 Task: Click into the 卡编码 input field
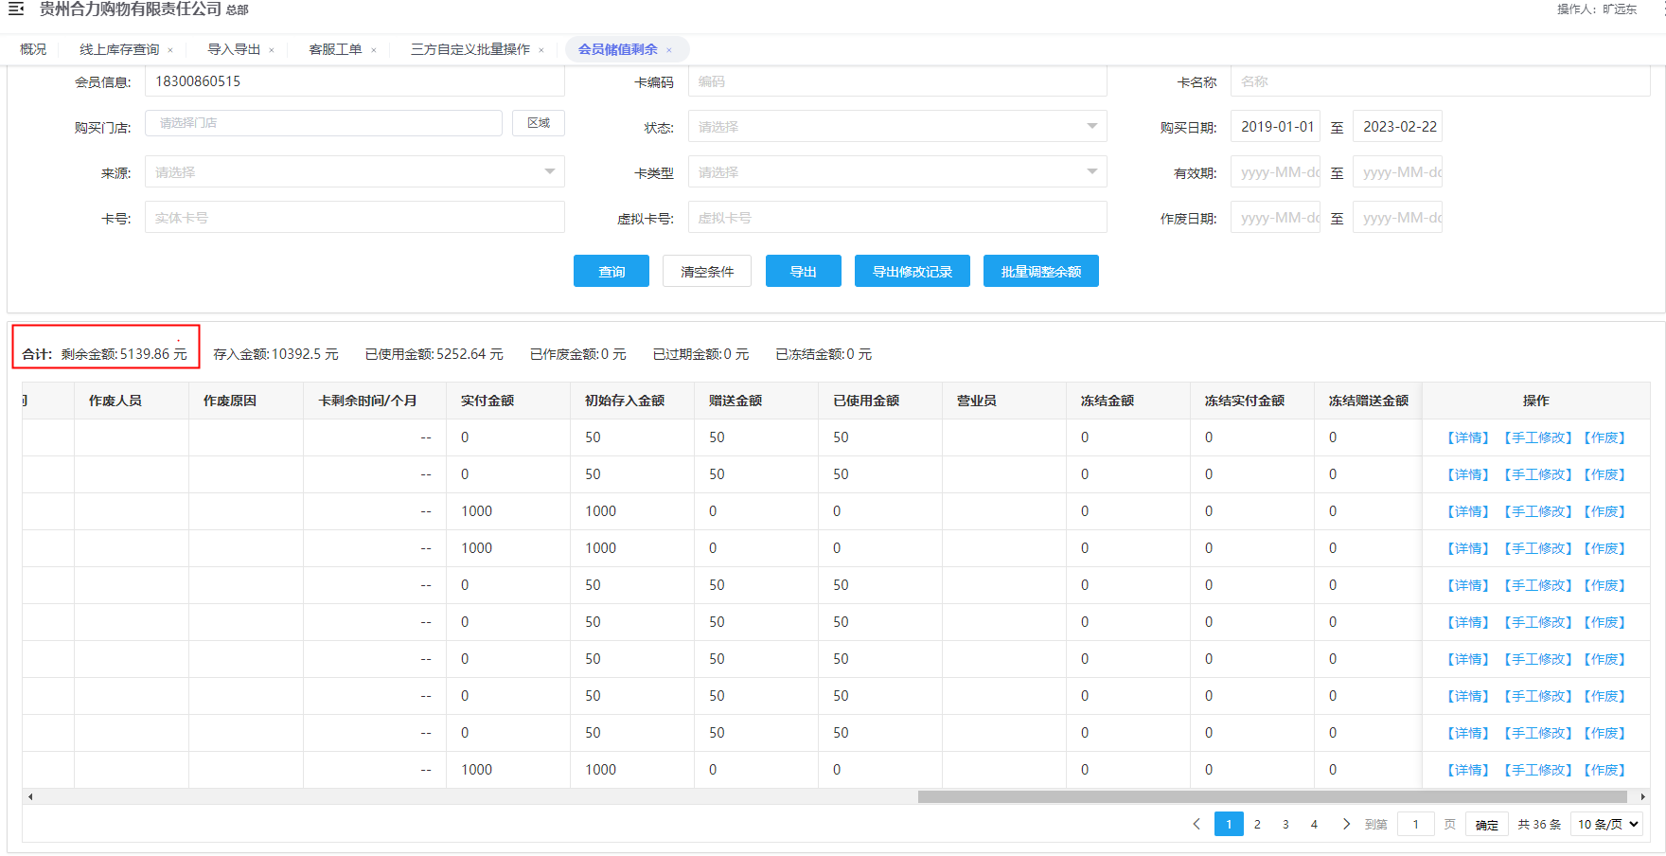896,81
